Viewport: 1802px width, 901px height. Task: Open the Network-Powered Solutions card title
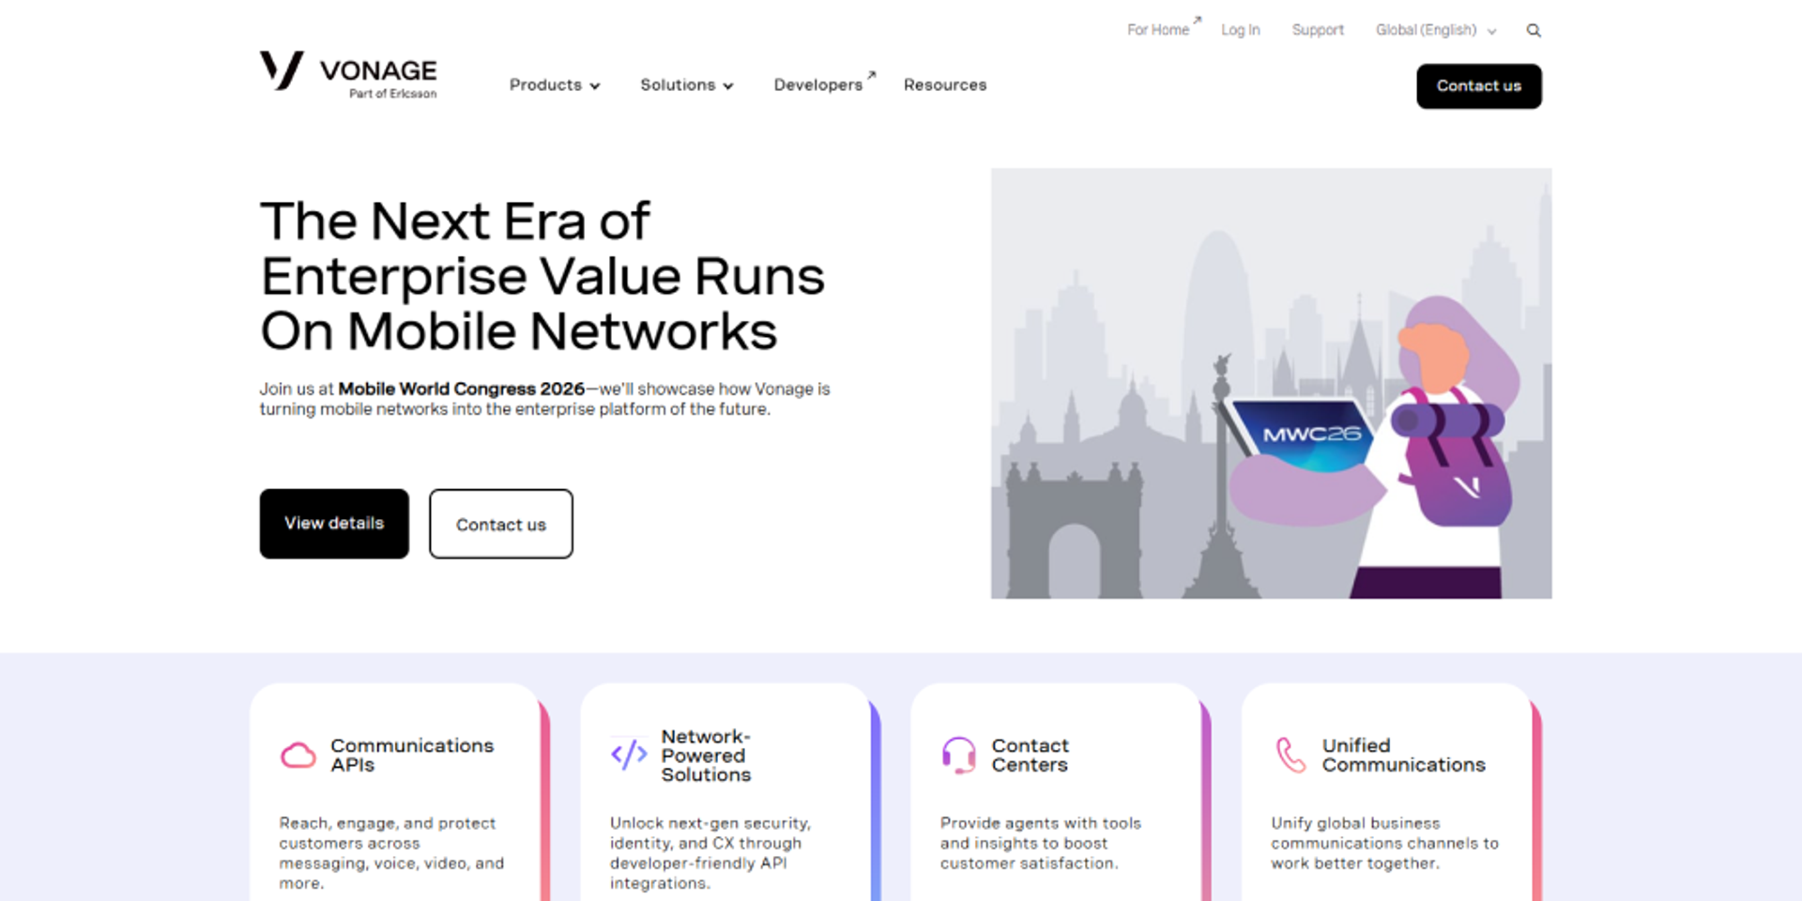pos(707,756)
